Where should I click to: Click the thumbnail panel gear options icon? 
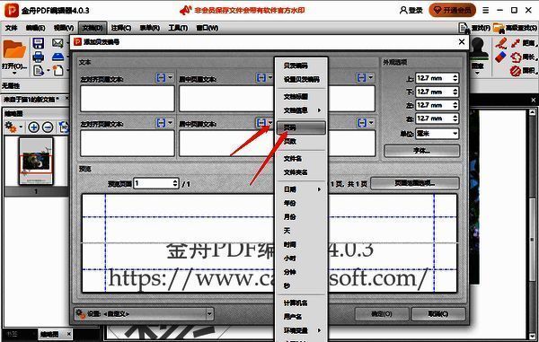pyautogui.click(x=10, y=127)
